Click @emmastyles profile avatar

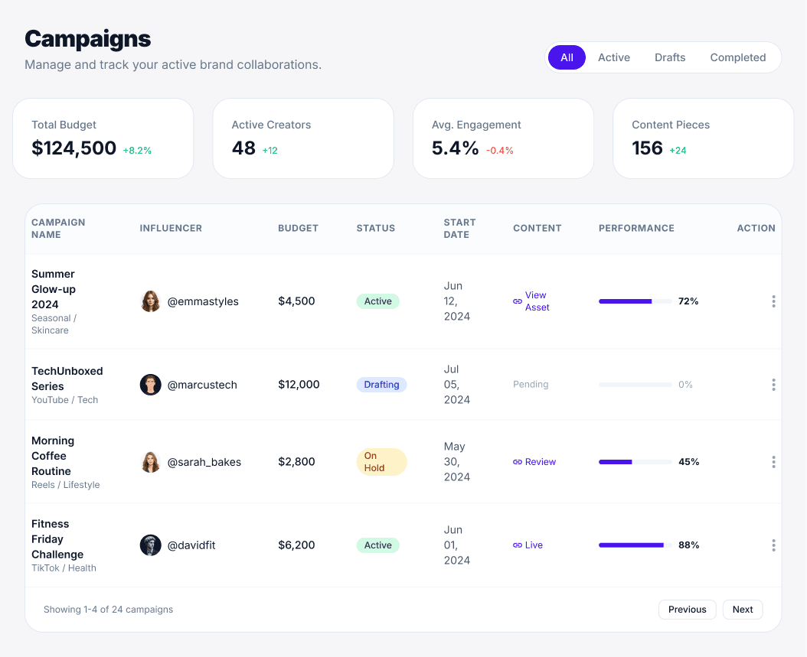tap(150, 301)
